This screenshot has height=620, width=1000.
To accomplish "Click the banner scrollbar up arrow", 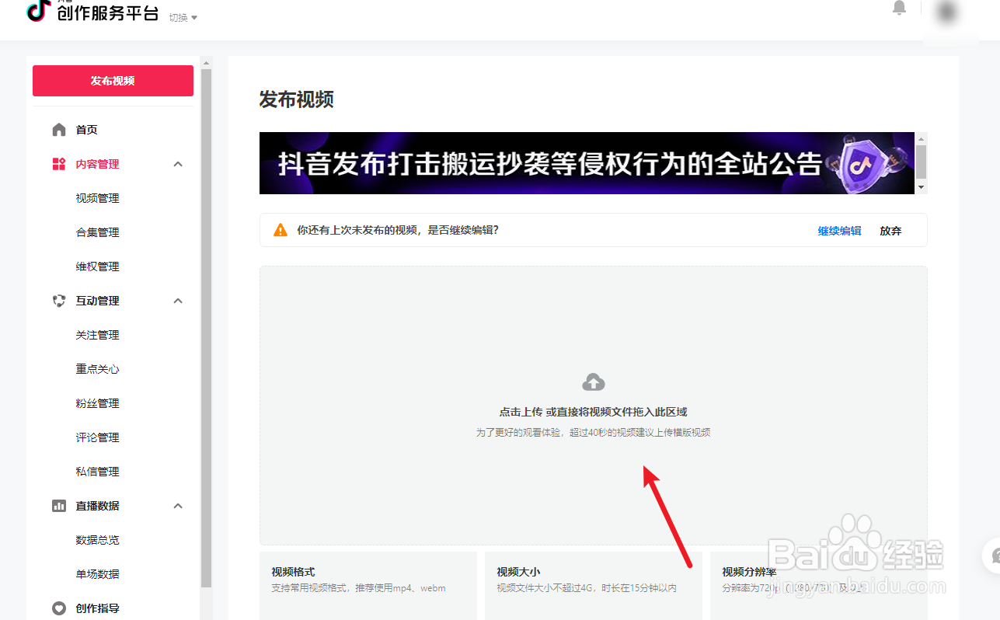I will [x=922, y=138].
